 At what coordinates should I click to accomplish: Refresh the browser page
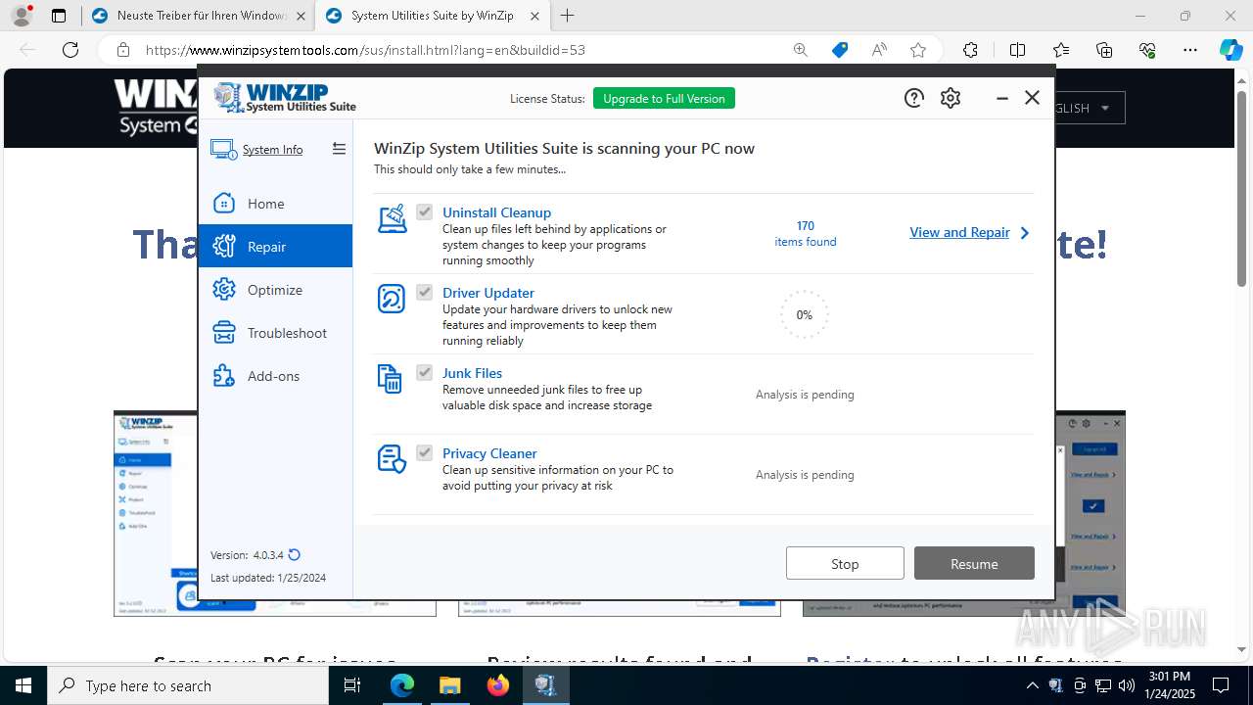coord(70,50)
